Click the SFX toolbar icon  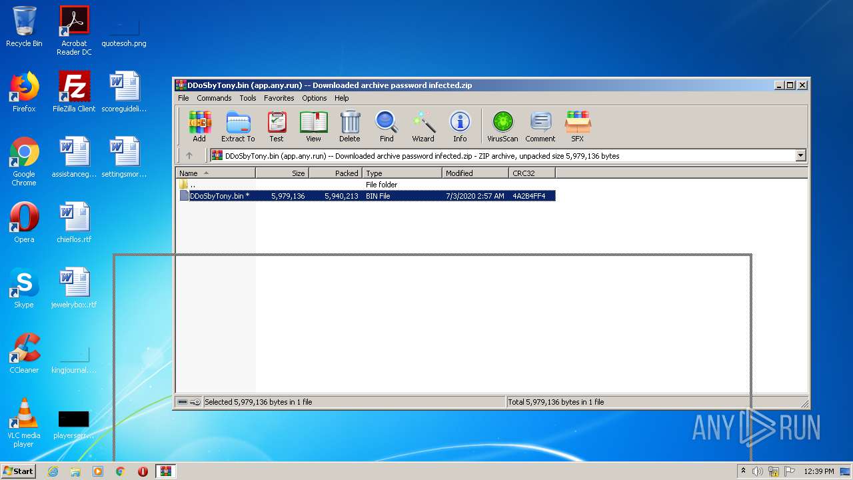coord(578,127)
